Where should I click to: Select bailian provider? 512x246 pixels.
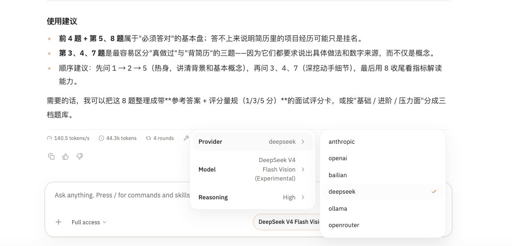(x=383, y=175)
